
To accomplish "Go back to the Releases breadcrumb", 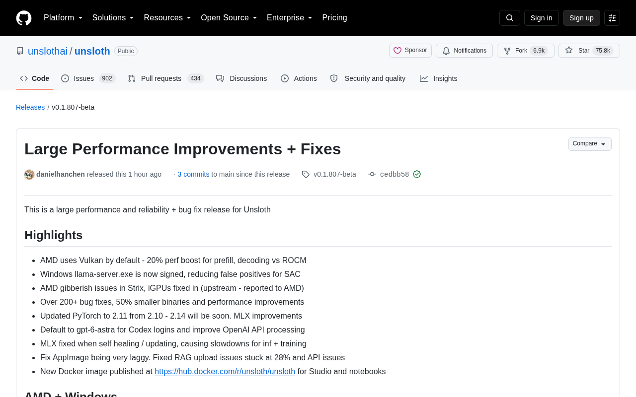I will pyautogui.click(x=30, y=107).
